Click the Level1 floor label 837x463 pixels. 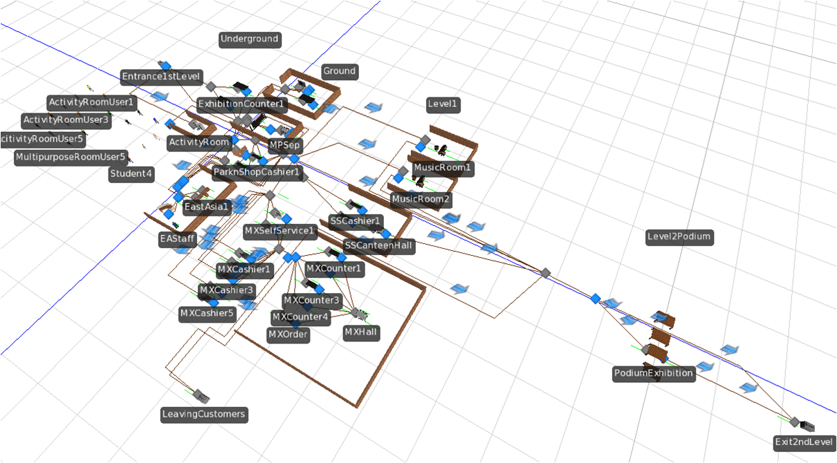click(443, 104)
